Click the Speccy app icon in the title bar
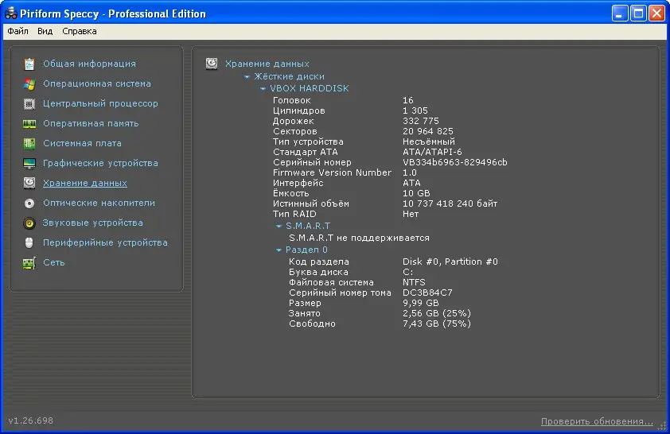670x434 pixels. [x=10, y=14]
